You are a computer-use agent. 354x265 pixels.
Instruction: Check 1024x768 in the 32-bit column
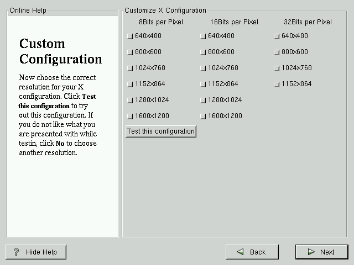pyautogui.click(x=277, y=68)
